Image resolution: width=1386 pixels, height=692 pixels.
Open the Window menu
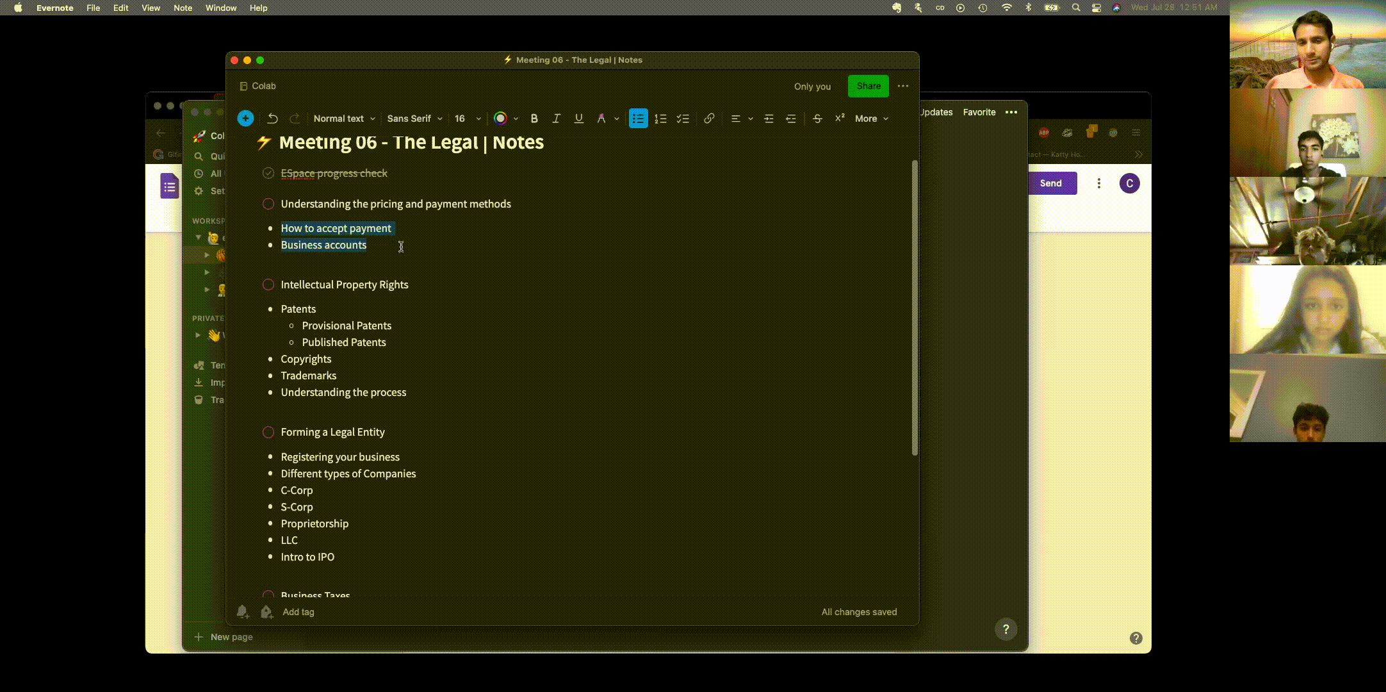pos(220,8)
